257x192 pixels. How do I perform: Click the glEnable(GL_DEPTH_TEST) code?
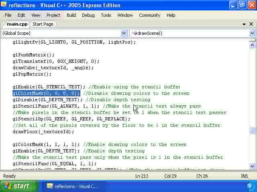click(x=46, y=151)
